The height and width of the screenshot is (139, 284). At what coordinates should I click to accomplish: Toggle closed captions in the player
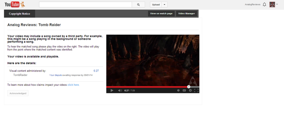pos(184,90)
